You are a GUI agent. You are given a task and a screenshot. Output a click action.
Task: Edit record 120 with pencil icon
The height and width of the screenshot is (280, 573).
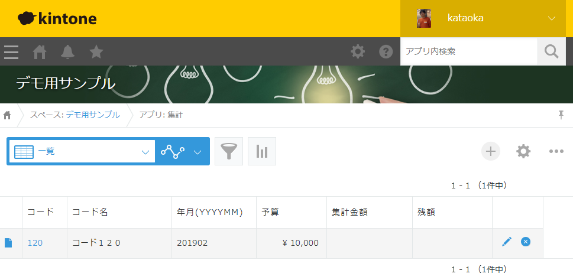click(507, 242)
